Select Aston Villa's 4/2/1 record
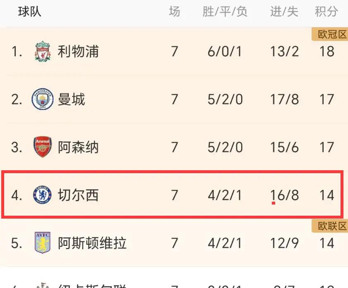Screen dimensions: 348x288 click(x=225, y=243)
